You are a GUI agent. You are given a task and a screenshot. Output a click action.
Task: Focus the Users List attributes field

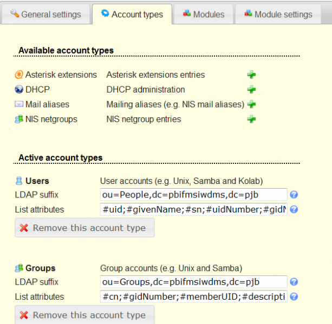click(x=193, y=209)
